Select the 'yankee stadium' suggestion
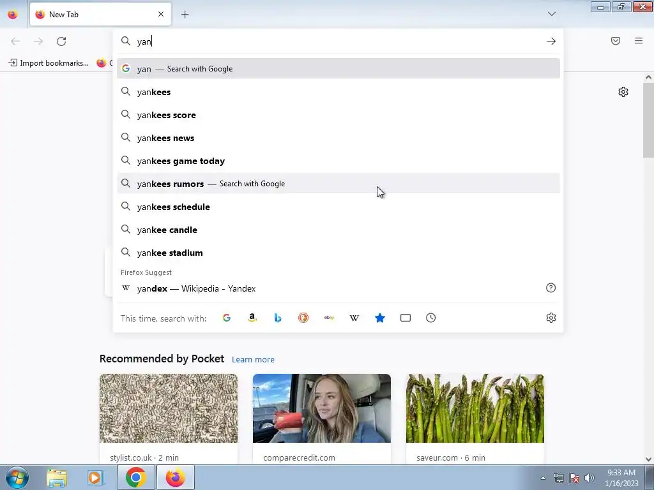 [338, 253]
